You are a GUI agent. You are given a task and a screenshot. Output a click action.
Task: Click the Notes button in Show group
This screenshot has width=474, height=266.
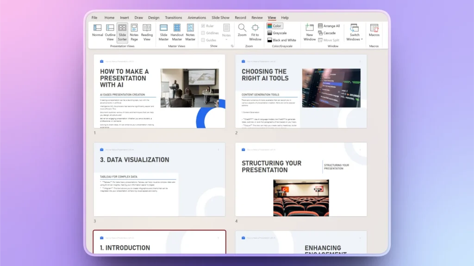pyautogui.click(x=226, y=32)
